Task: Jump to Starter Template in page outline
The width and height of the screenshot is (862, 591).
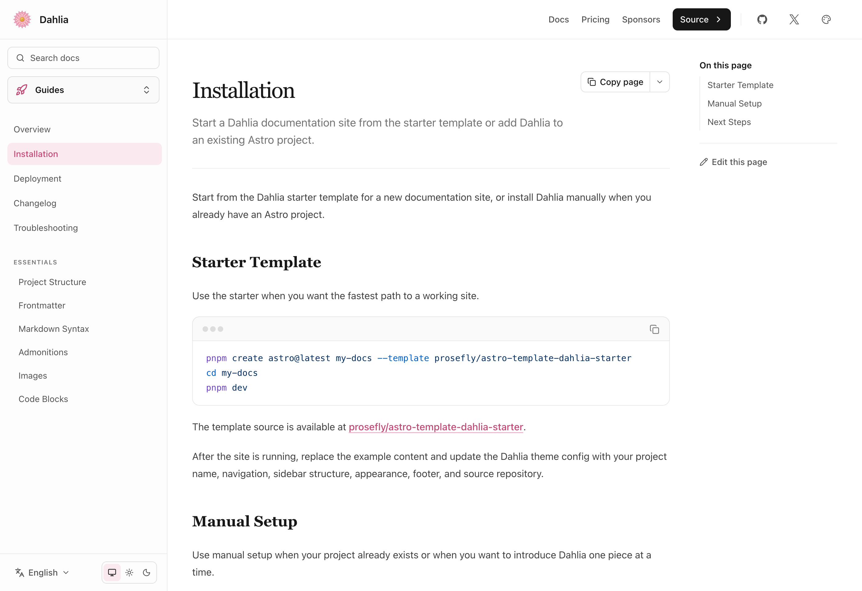Action: tap(740, 85)
